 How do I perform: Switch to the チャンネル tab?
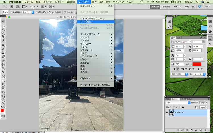tap(186, 99)
